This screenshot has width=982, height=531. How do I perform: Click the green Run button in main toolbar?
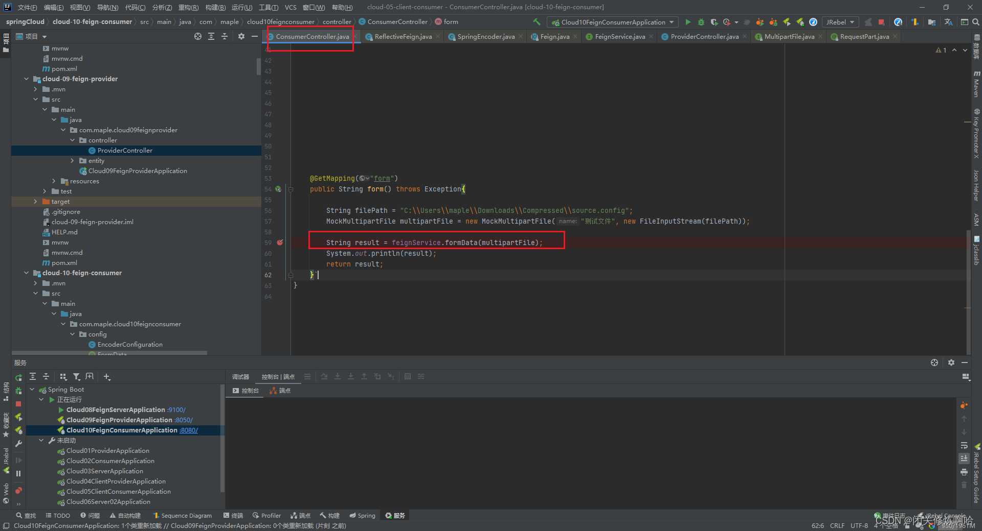688,22
